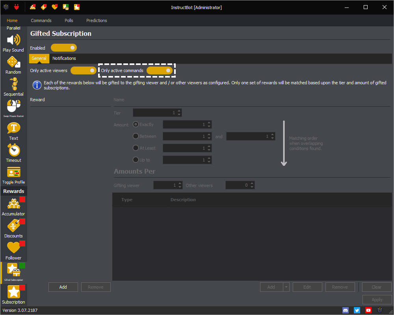Click the Remove button under Reward list

click(96, 287)
